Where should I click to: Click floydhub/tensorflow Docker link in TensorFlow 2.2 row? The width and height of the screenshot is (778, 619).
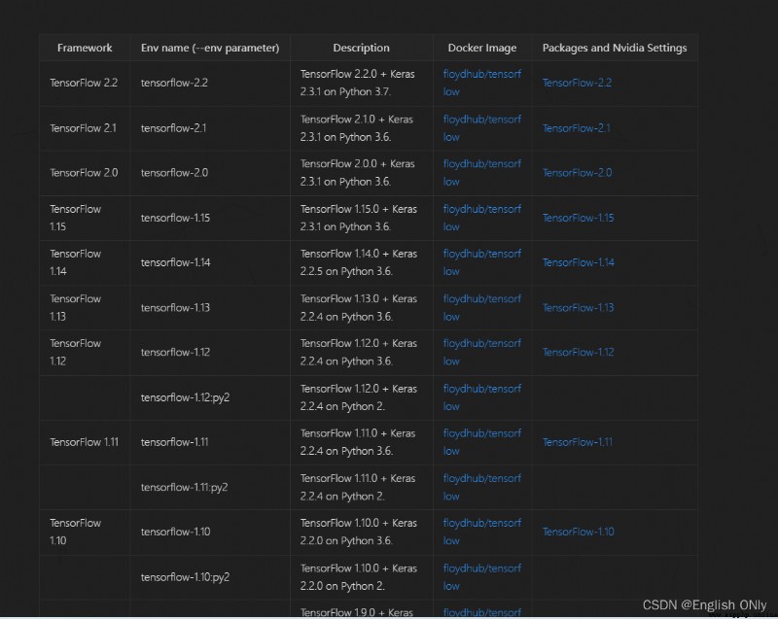[481, 83]
